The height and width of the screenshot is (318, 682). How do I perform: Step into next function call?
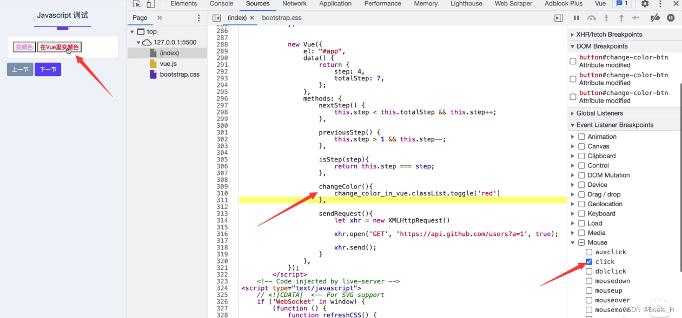[x=606, y=18]
